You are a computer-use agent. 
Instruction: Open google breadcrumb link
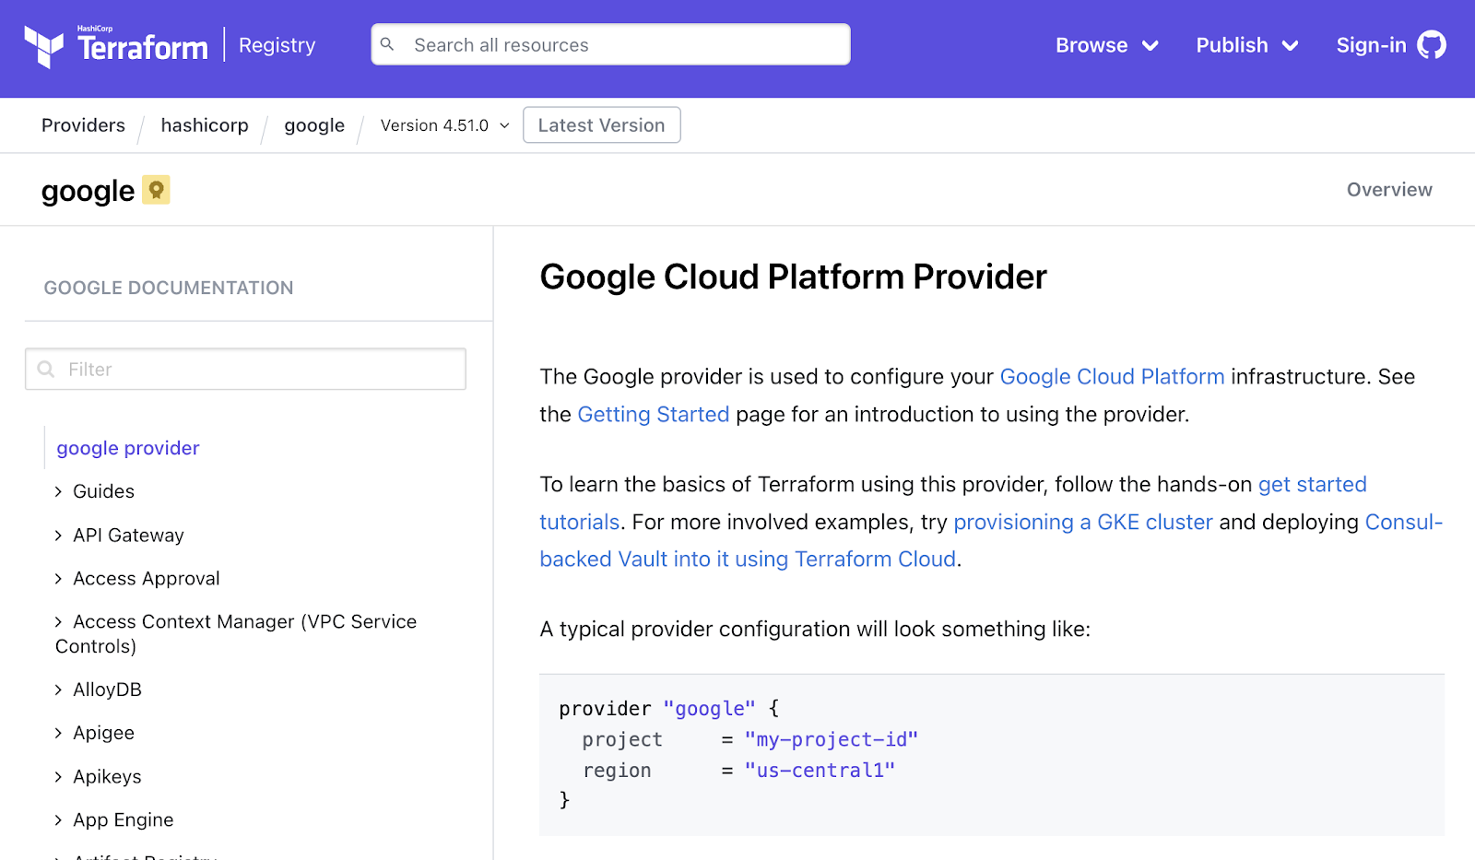[314, 125]
